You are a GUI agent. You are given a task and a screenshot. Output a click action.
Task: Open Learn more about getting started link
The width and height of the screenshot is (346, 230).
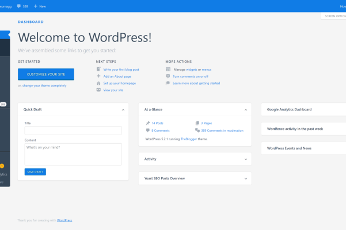[x=196, y=83]
